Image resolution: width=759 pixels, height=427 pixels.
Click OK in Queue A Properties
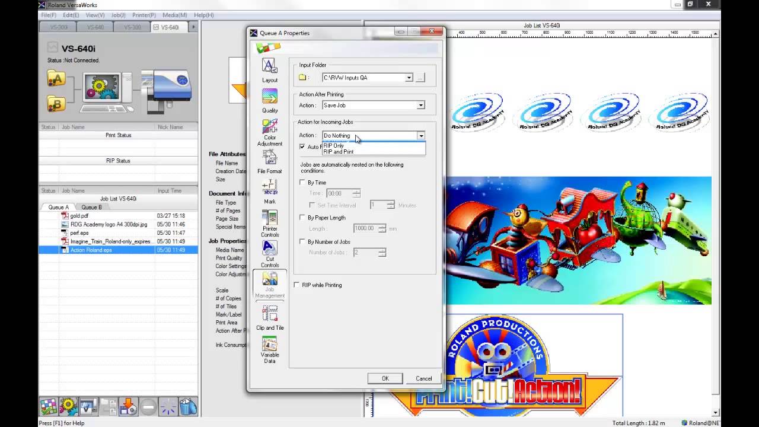pyautogui.click(x=385, y=378)
